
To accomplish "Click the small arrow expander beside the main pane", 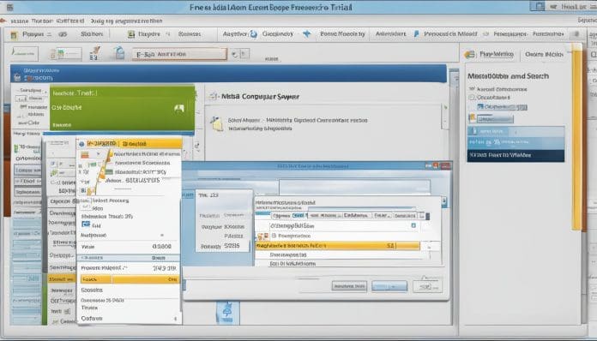I will 445,108.
